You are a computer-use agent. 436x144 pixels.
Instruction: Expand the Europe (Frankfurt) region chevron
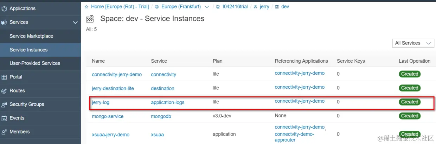tap(207, 7)
